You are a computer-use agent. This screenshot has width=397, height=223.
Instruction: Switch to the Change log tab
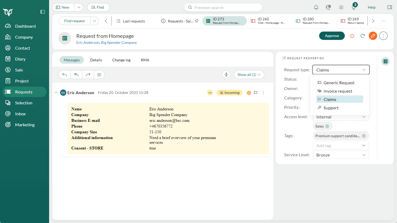coord(121,60)
